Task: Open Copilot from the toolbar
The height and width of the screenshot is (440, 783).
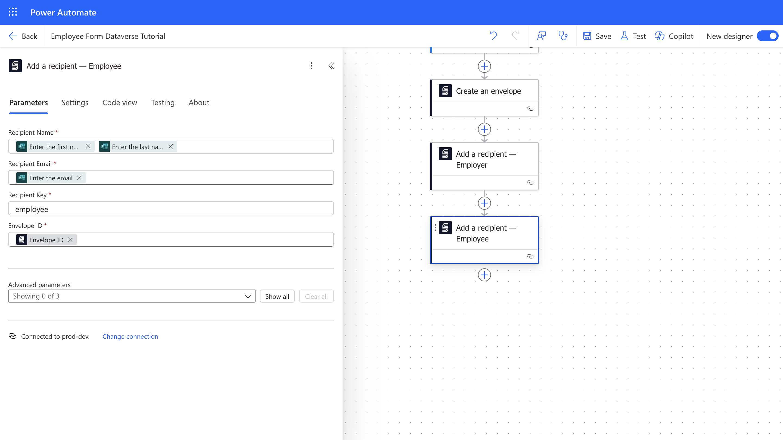Action: point(674,36)
